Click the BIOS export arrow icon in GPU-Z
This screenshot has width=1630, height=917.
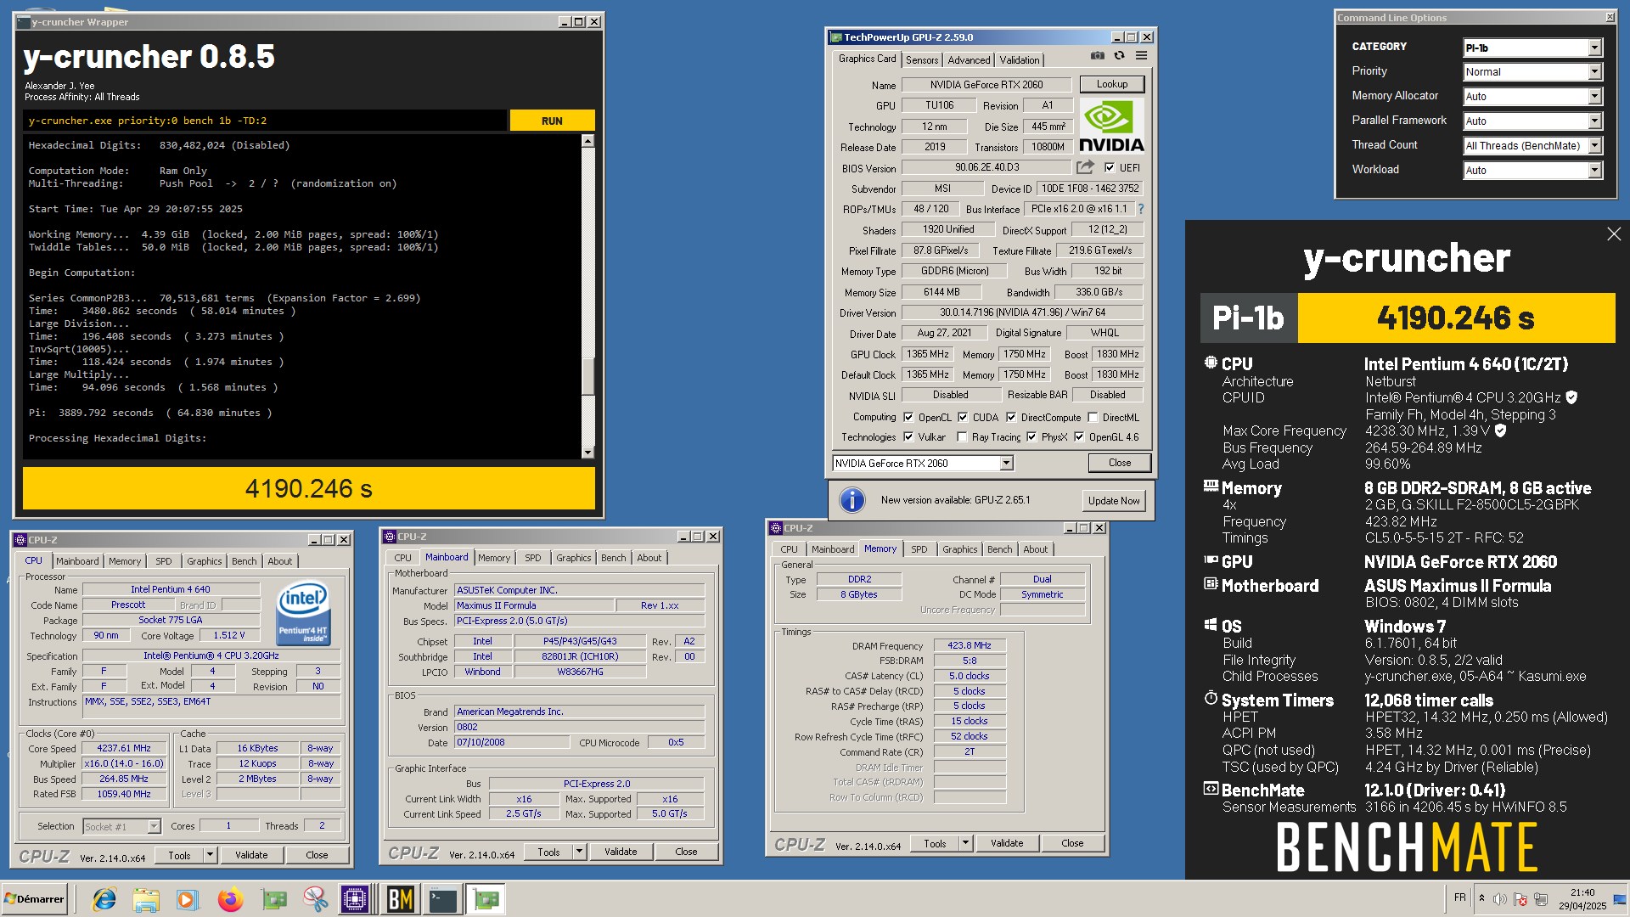[1085, 167]
